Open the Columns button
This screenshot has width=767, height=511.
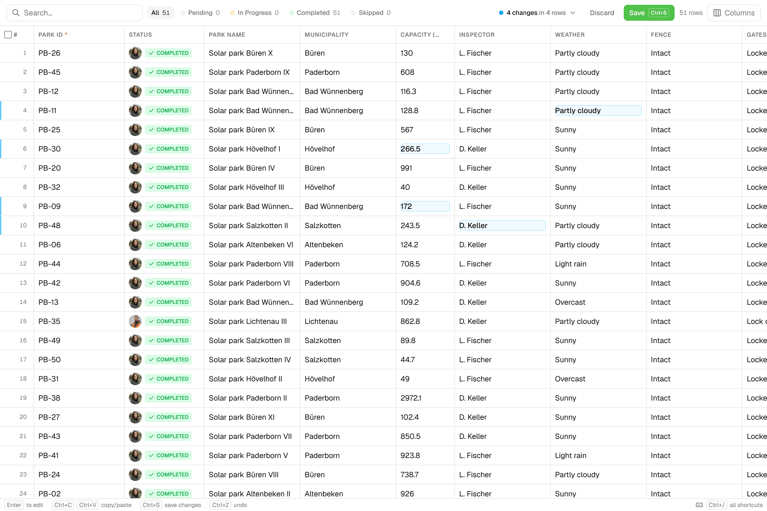pyautogui.click(x=734, y=13)
